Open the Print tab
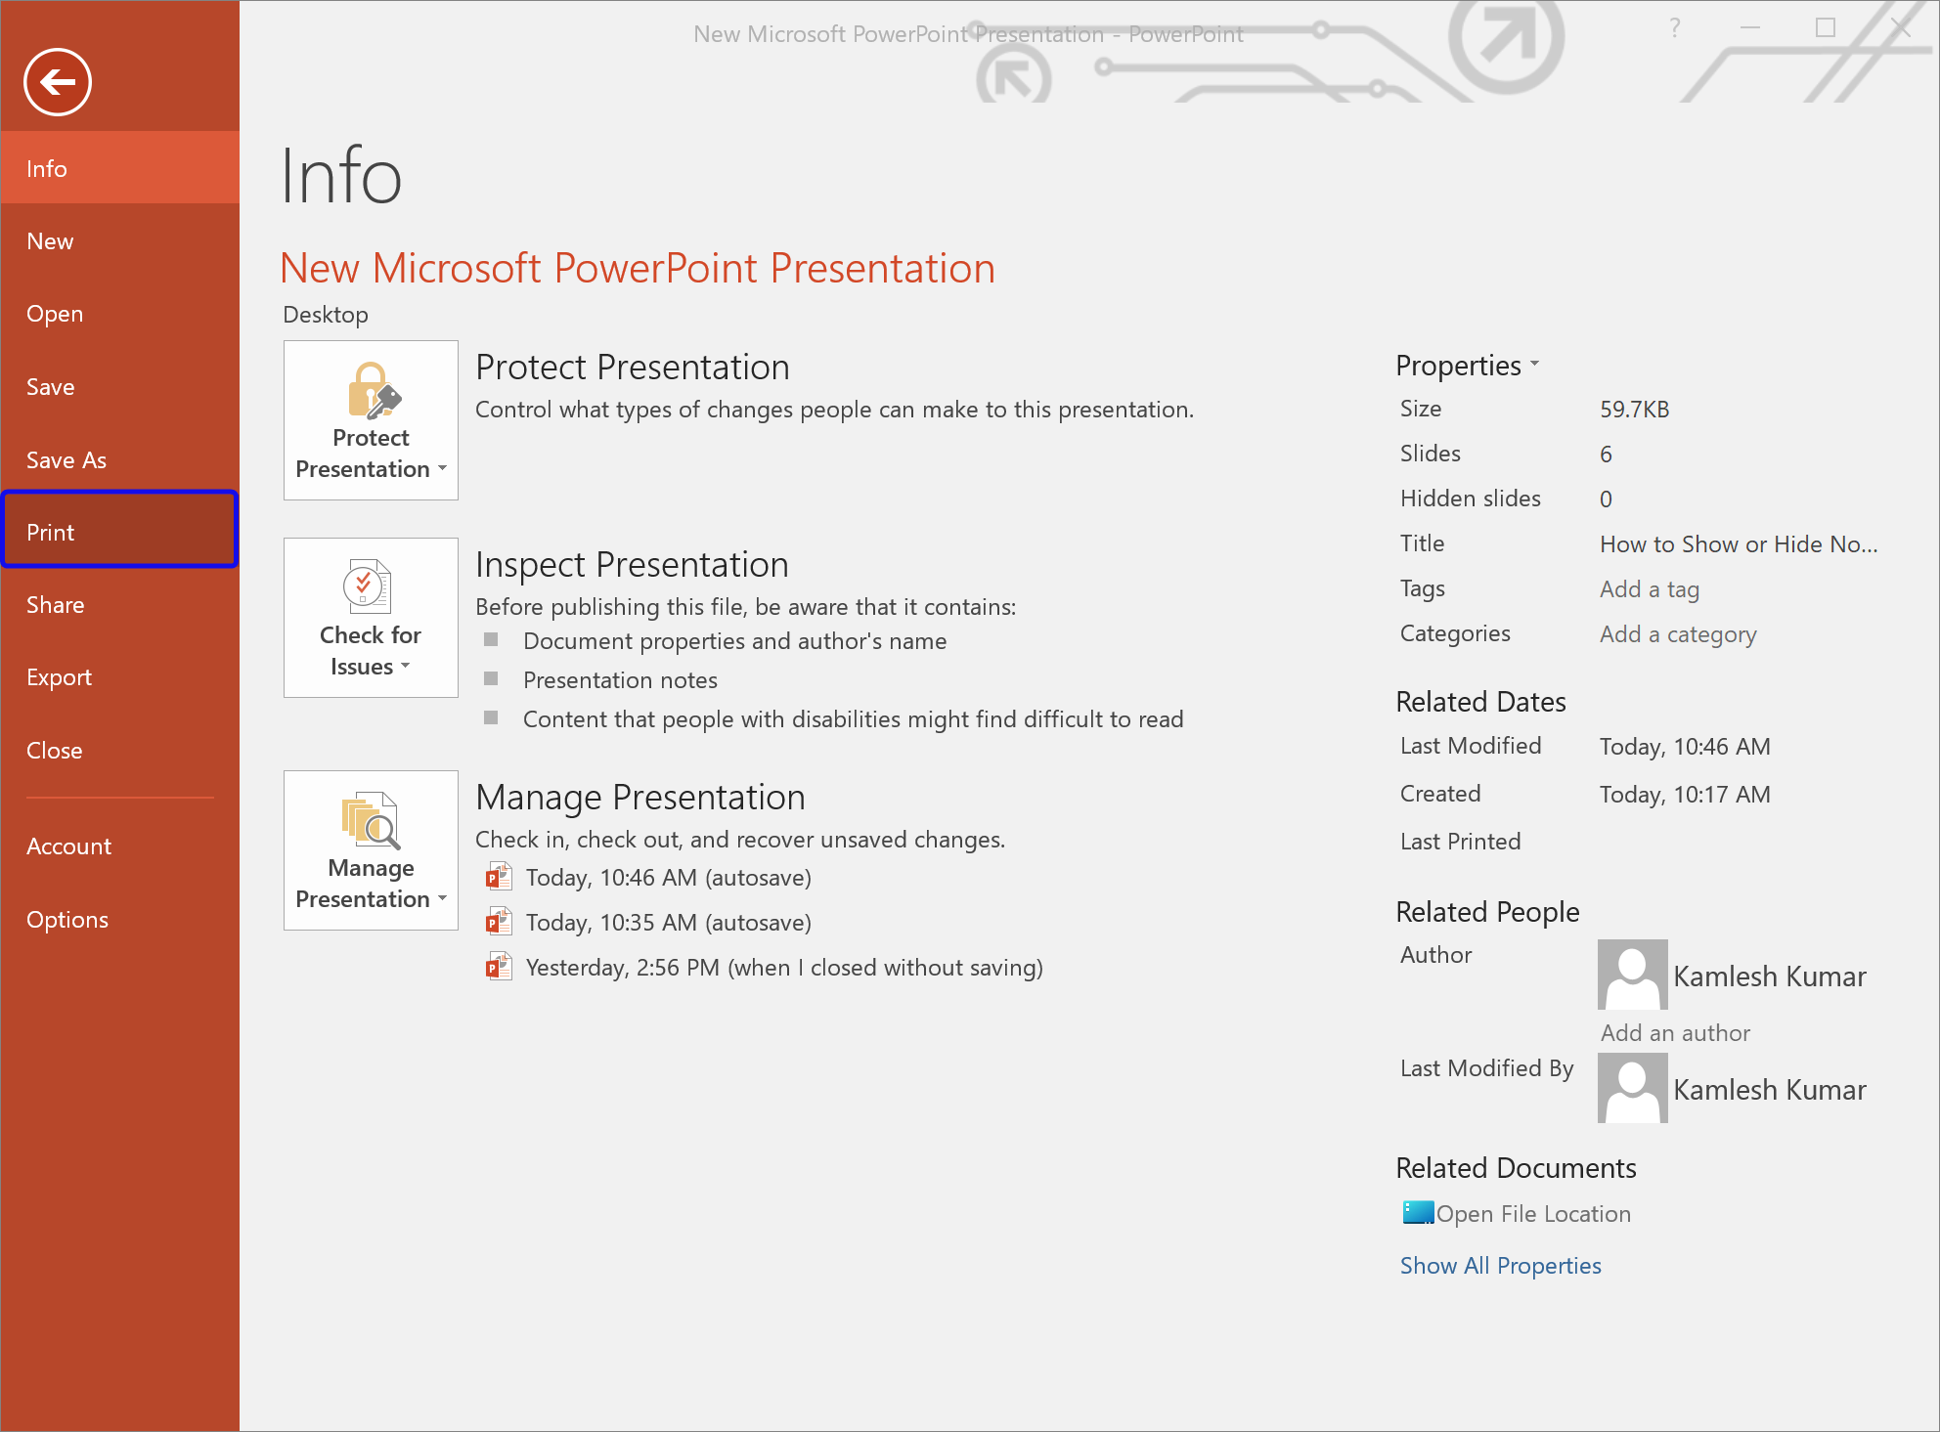The image size is (1940, 1432). tap(120, 532)
